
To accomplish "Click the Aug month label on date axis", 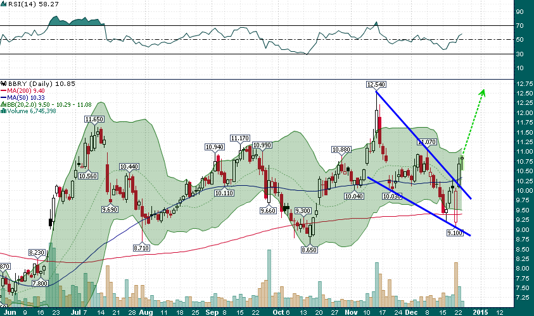I will pos(146,312).
